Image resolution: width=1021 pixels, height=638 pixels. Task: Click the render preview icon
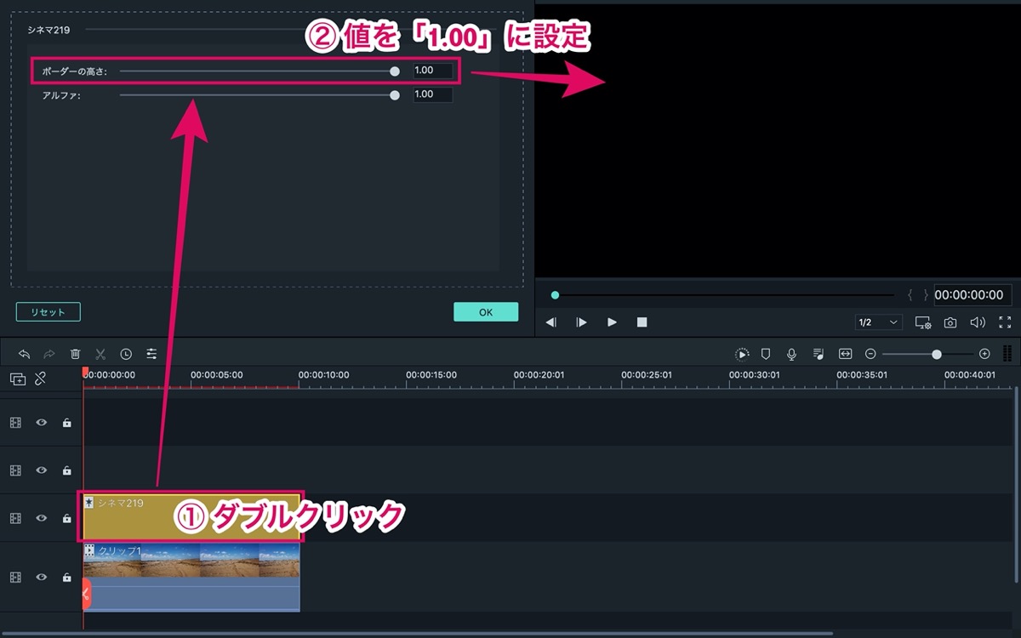pyautogui.click(x=742, y=354)
